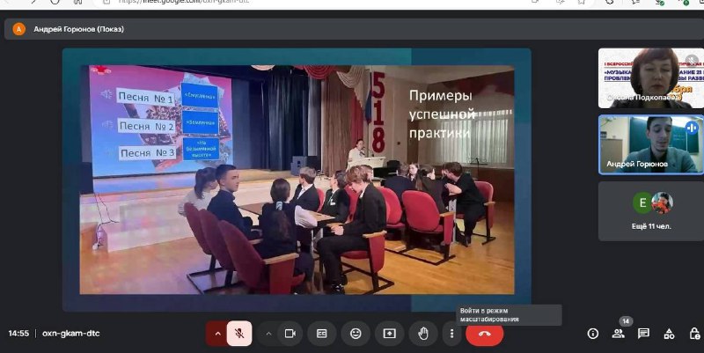The width and height of the screenshot is (704, 353).
Task: Leave the call with red hang-up button
Action: coord(485,334)
